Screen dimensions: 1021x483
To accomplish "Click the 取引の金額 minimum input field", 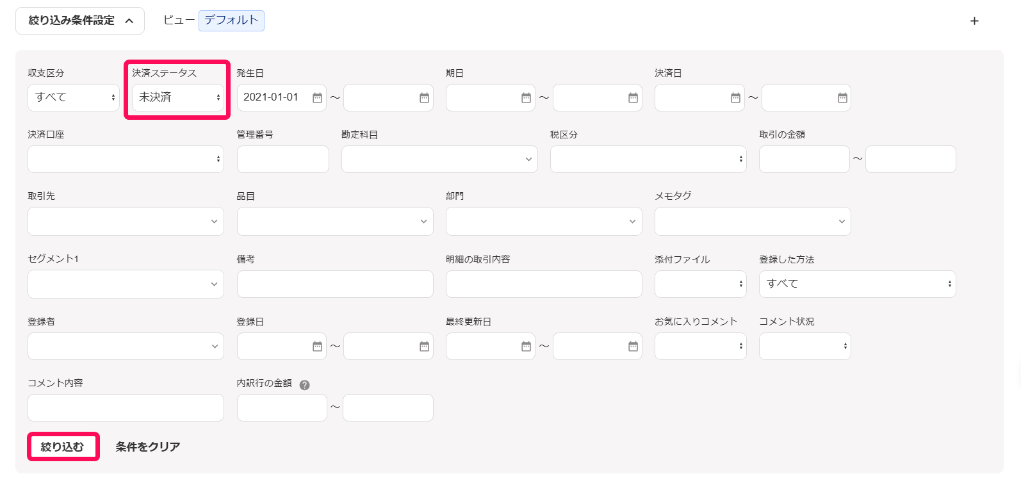I will pos(805,159).
